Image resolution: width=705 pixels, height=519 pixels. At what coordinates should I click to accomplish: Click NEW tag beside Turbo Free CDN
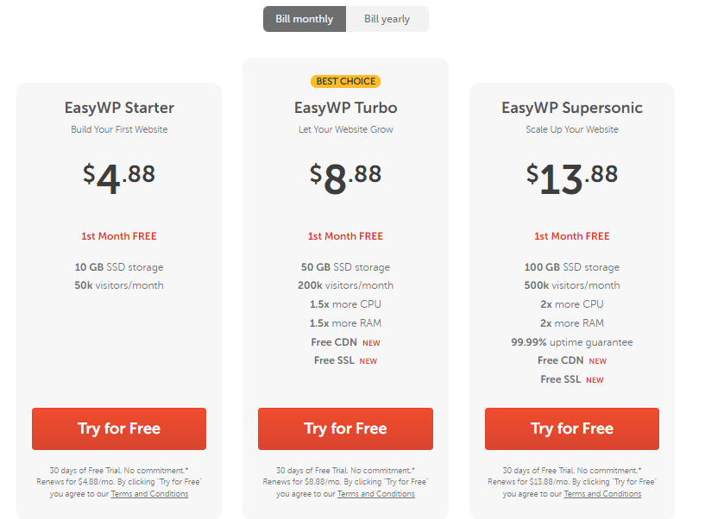pyautogui.click(x=371, y=343)
